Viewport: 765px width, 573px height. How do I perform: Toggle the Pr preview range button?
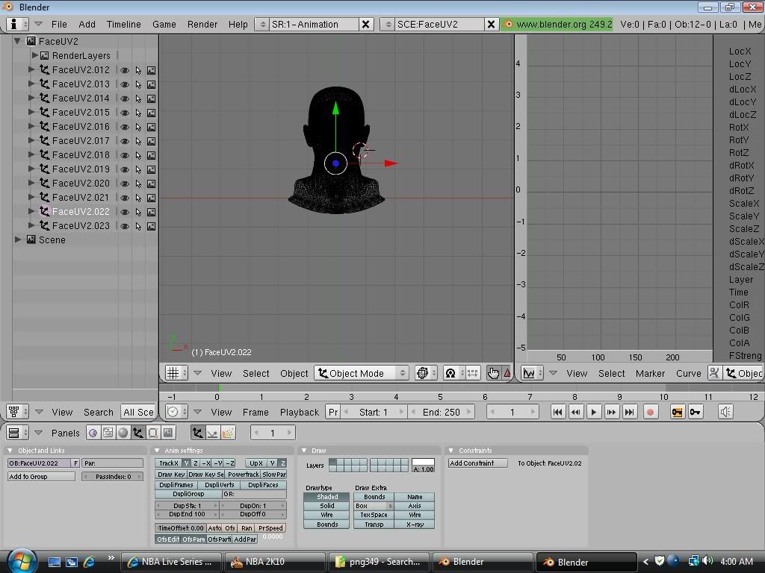click(x=333, y=412)
